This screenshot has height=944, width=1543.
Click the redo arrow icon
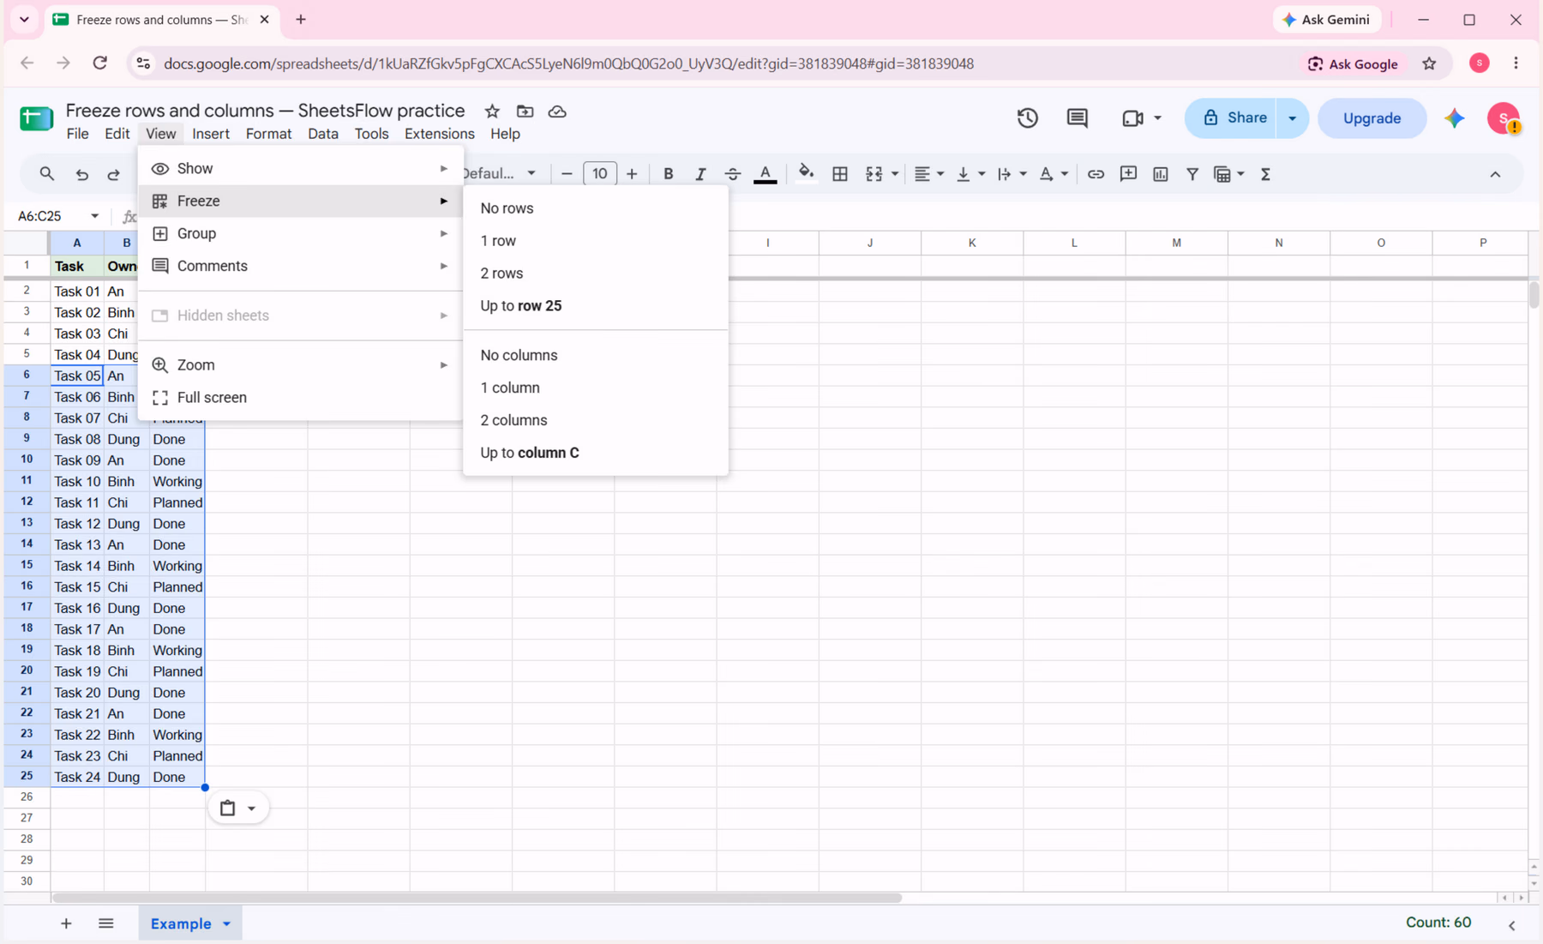click(114, 174)
